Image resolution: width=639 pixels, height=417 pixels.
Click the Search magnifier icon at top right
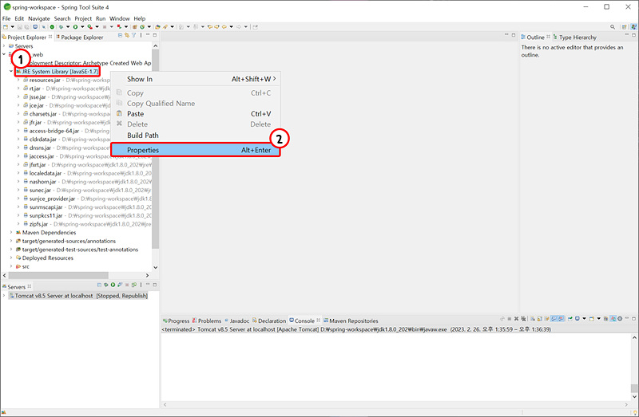point(613,27)
